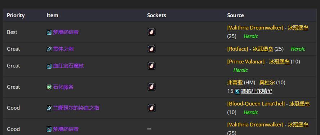Image resolution: width=320 pixels, height=135 pixels.
Task: Click the socket gem in 血红宝石魔杖 row
Action: (151, 66)
